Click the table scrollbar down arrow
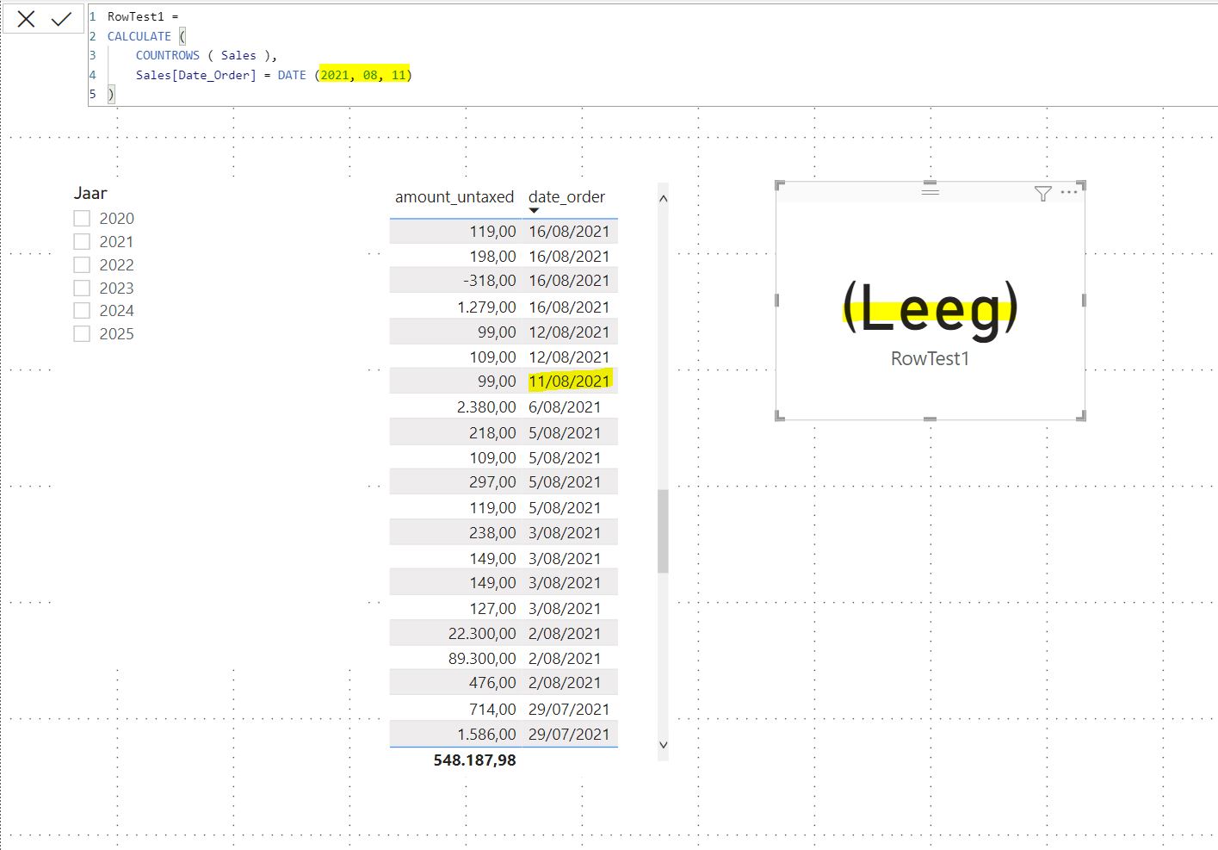This screenshot has width=1218, height=850. [x=663, y=745]
